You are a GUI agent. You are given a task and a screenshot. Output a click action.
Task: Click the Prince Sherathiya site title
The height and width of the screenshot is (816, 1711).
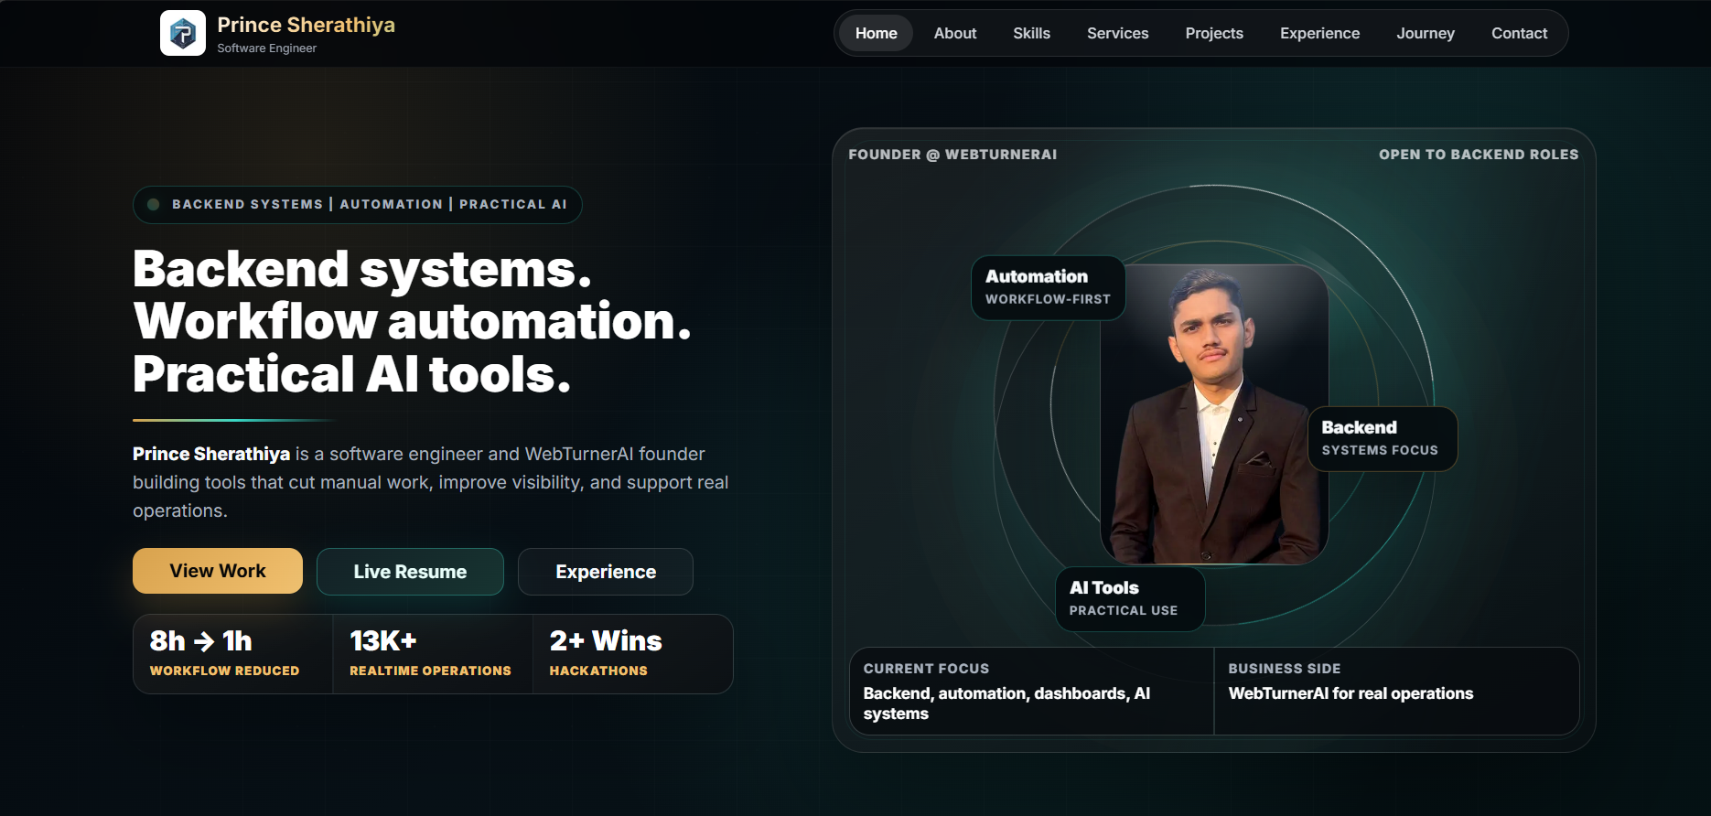coord(306,25)
